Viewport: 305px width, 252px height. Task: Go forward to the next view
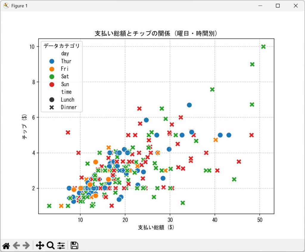[26, 245]
